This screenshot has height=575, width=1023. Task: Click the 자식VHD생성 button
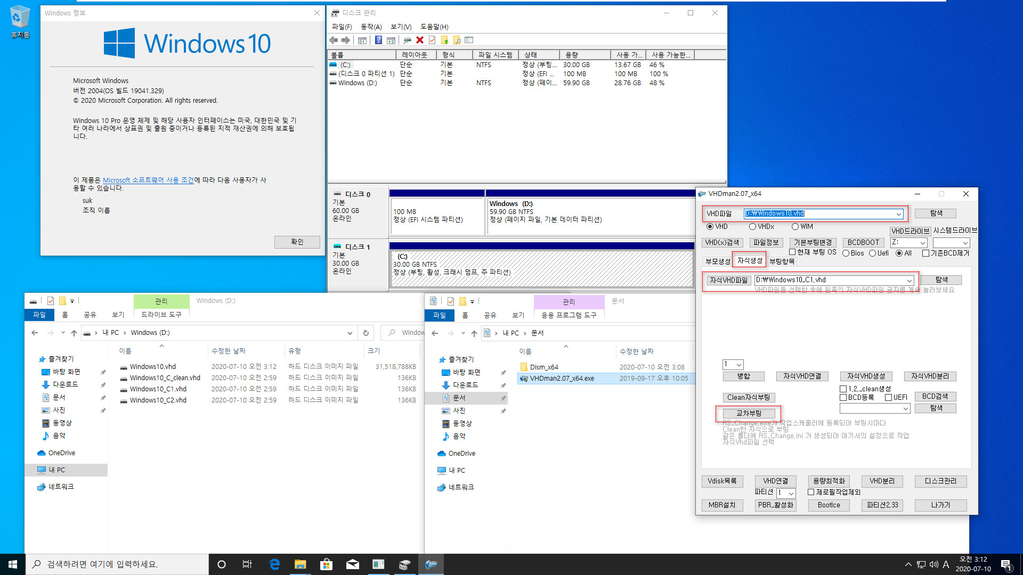pyautogui.click(x=866, y=376)
